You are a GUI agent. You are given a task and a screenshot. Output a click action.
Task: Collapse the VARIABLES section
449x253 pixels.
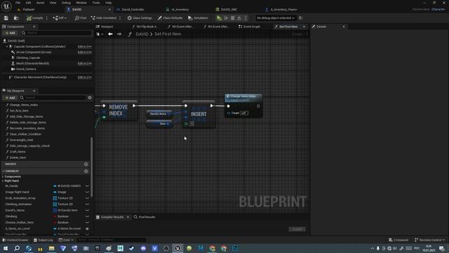click(x=4, y=171)
